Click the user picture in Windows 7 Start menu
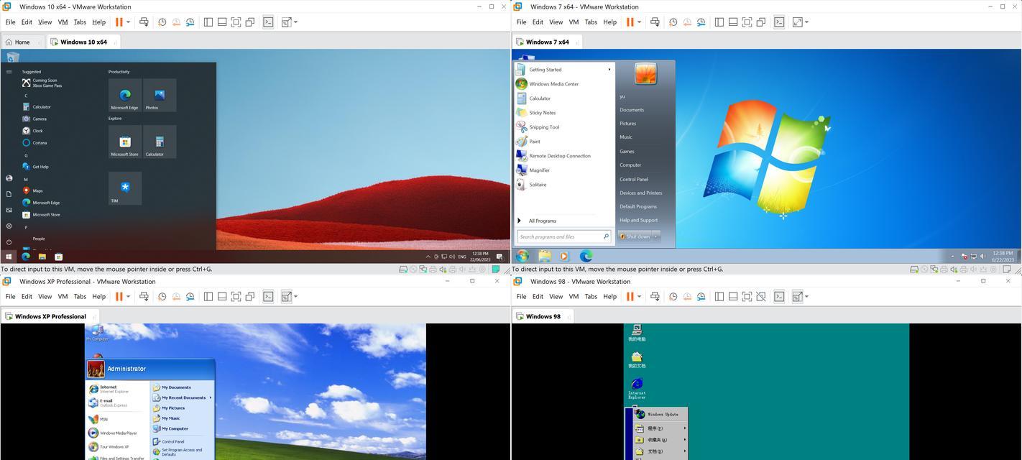This screenshot has height=460, width=1022. tap(645, 74)
